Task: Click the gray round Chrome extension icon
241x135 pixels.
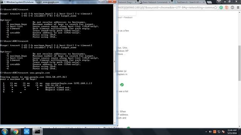Action: pos(232,7)
